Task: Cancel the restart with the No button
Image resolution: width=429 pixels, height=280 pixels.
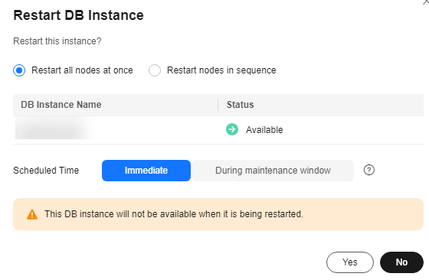Action: (x=401, y=262)
